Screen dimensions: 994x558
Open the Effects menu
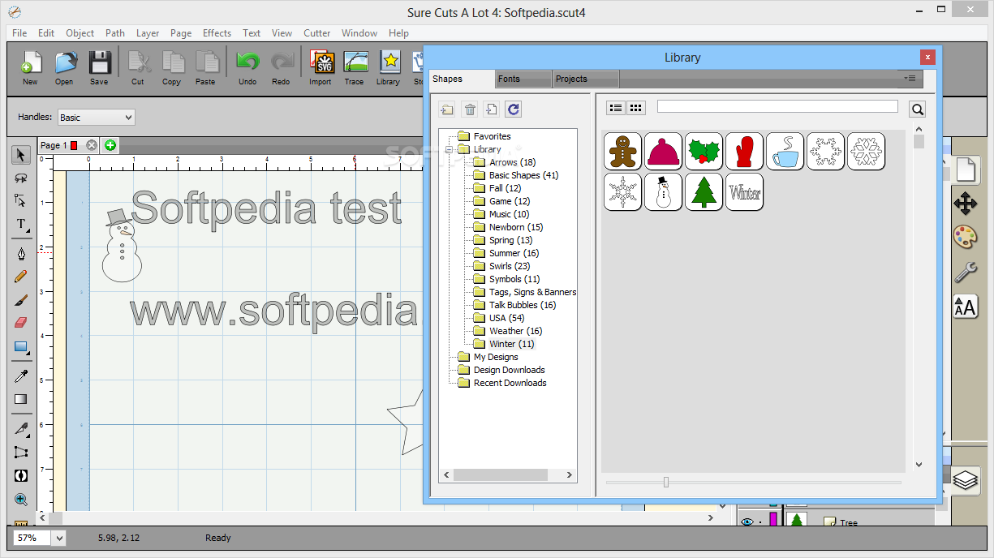click(x=217, y=33)
